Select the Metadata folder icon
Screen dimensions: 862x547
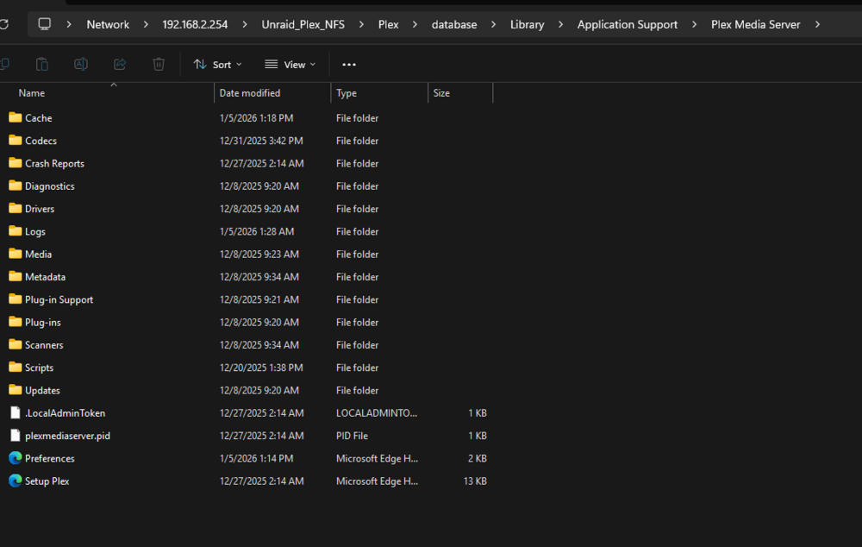(16, 276)
